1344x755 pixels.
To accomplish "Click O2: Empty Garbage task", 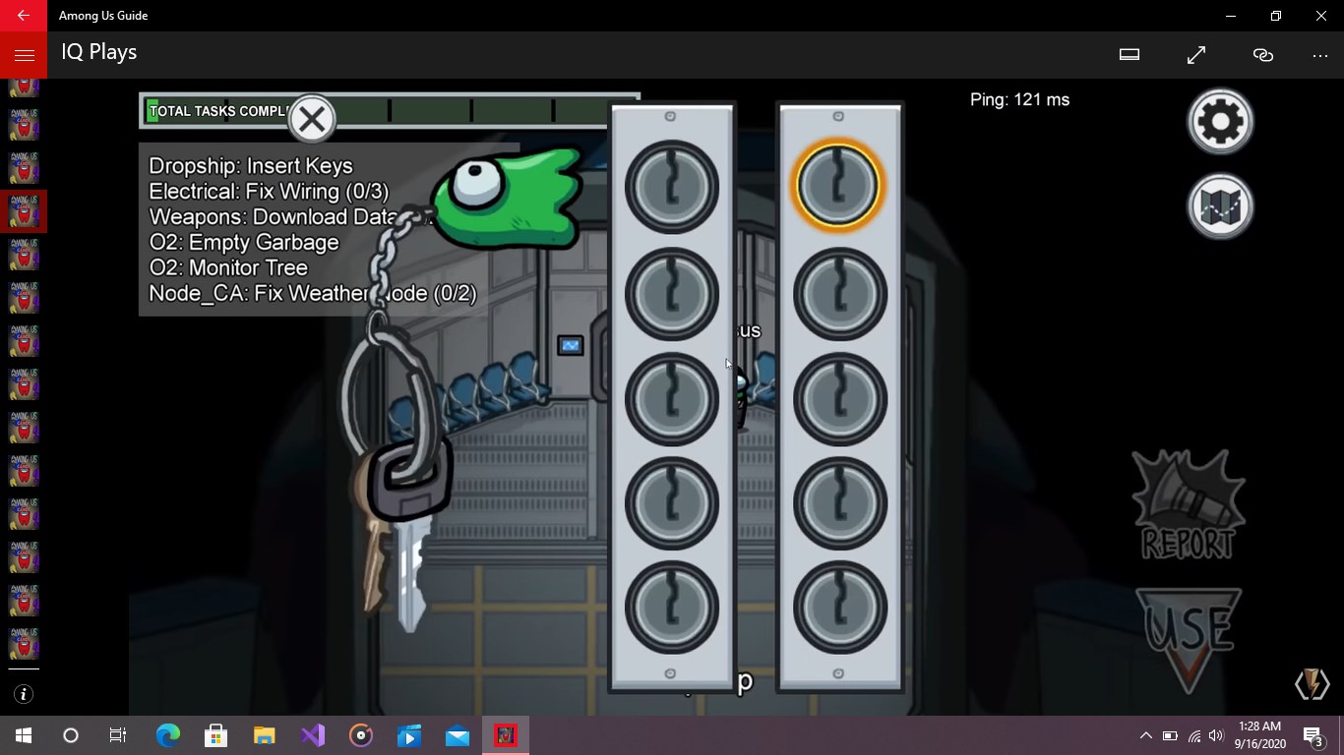I will [244, 243].
